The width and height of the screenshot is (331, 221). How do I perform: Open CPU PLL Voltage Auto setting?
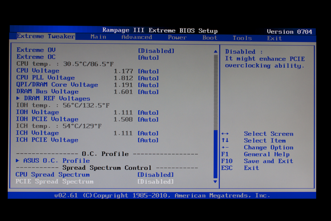pos(148,78)
